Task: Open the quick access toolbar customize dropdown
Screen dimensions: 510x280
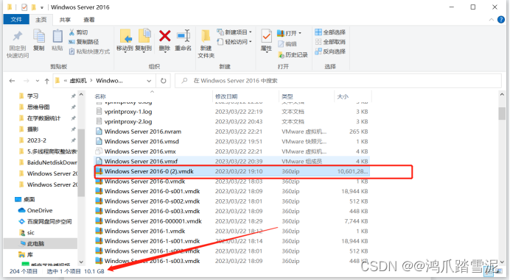Action: tap(41, 7)
